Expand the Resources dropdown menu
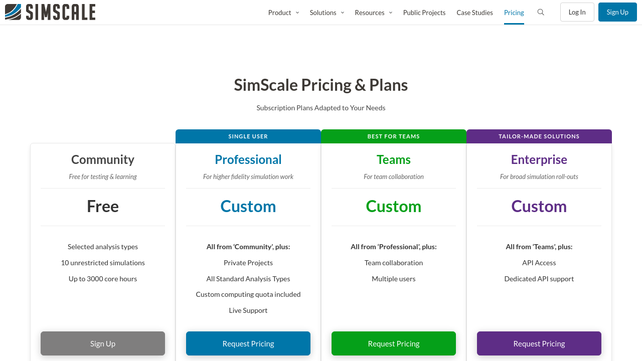Screen dimensions: 642x361 tap(373, 13)
